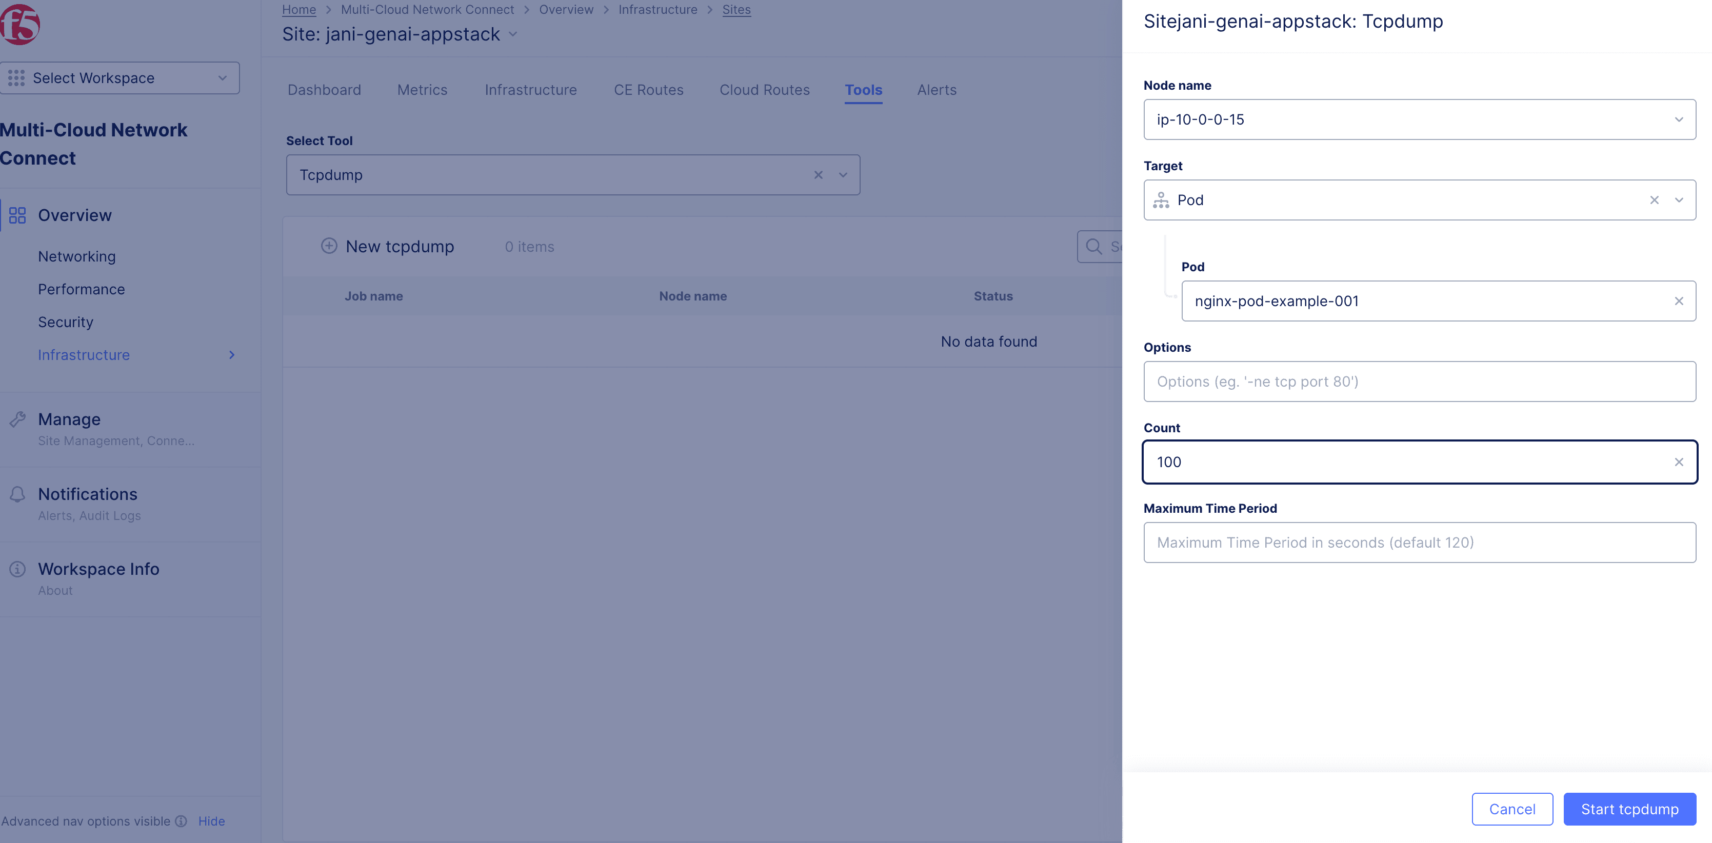Focus the Options input field

[x=1420, y=382]
